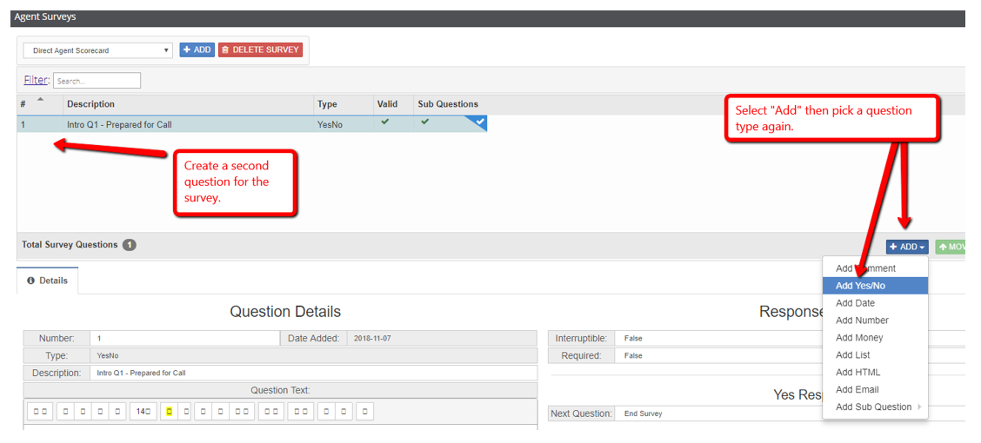Expand the Add Sub Question submenu
This screenshot has width=981, height=443.
tap(875, 407)
